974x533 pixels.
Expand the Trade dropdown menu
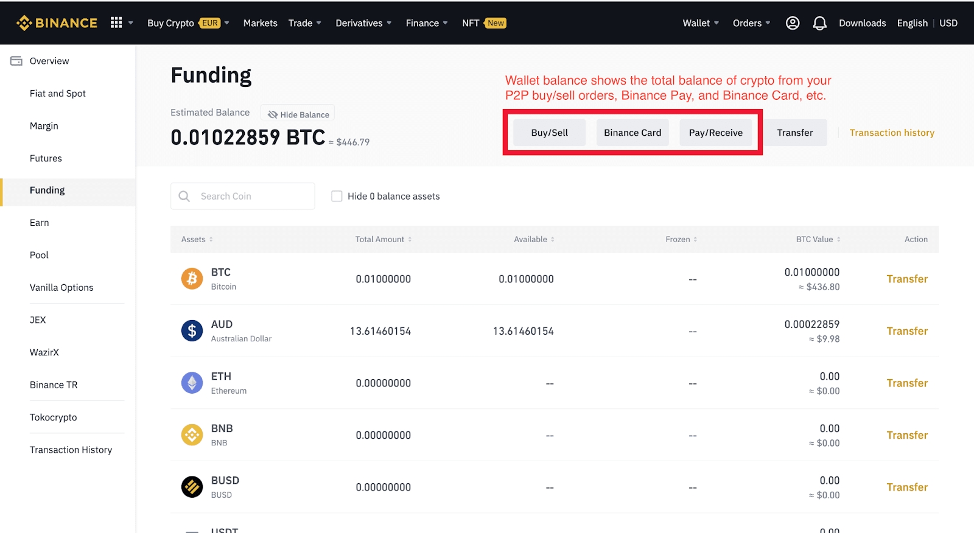(x=304, y=23)
